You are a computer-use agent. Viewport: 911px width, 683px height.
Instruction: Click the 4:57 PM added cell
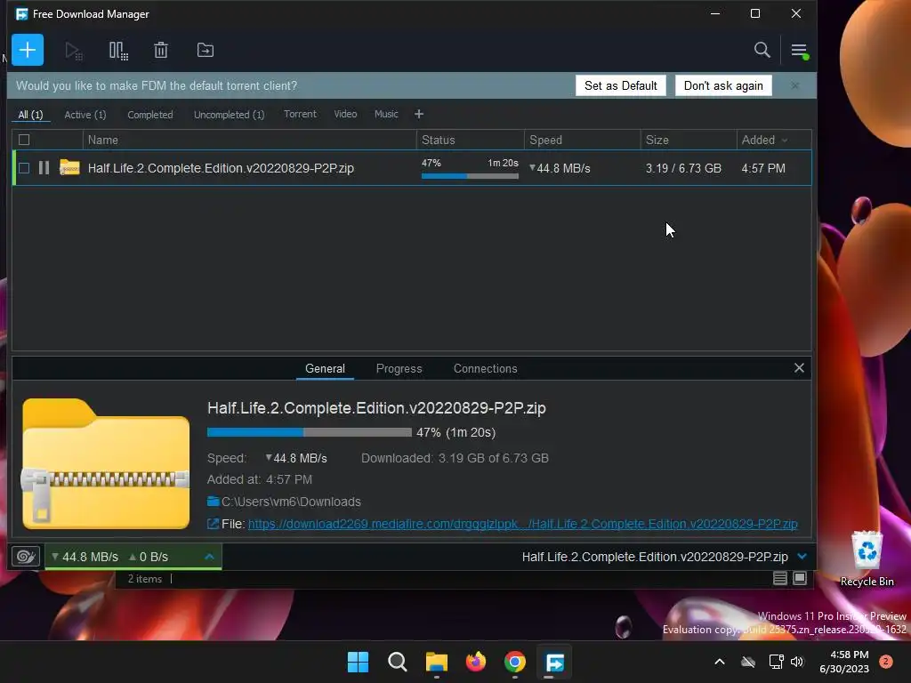[763, 168]
